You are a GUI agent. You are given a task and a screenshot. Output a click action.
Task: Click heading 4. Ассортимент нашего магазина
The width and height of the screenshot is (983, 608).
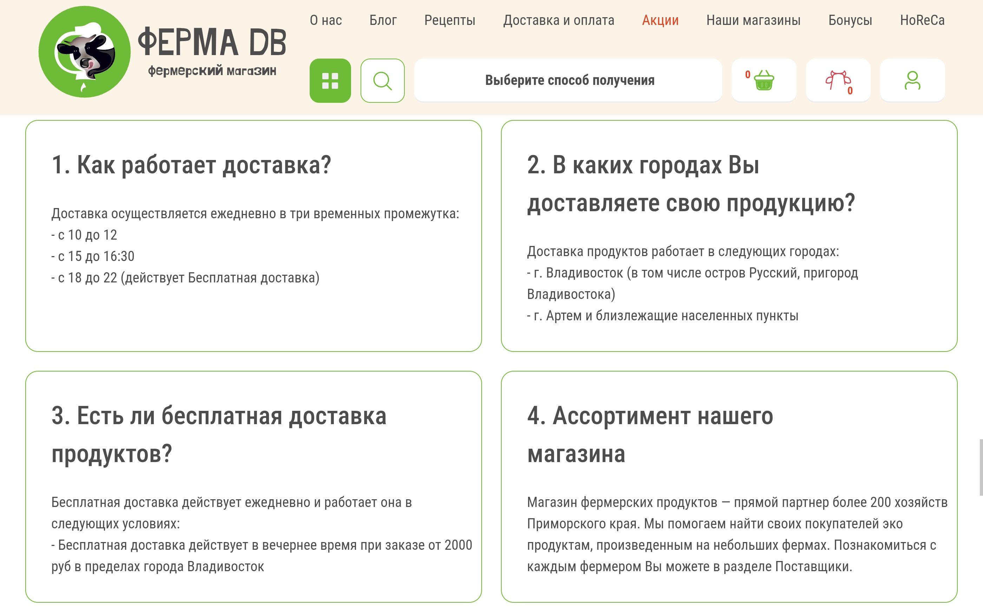pyautogui.click(x=650, y=435)
